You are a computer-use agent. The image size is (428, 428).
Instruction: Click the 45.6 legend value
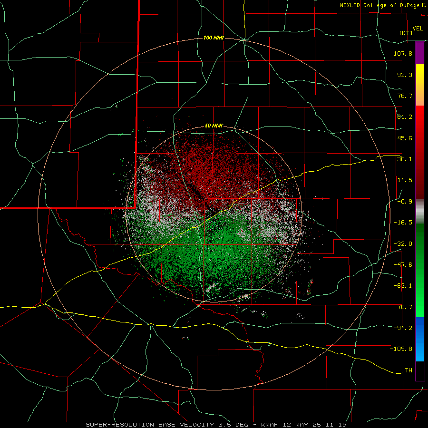coord(405,138)
